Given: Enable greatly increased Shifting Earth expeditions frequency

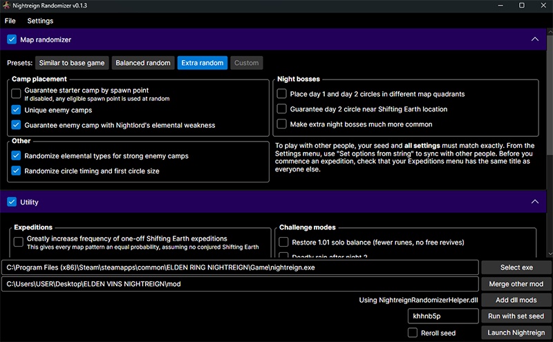Looking at the screenshot, I should (19, 242).
